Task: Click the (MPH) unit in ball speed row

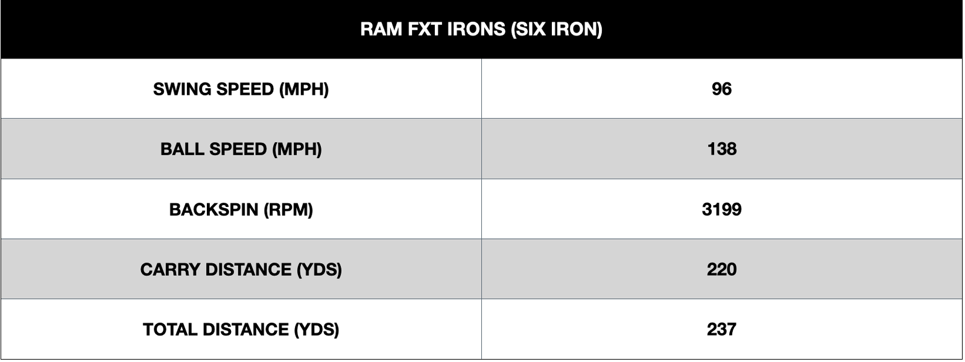Action: coord(297,149)
